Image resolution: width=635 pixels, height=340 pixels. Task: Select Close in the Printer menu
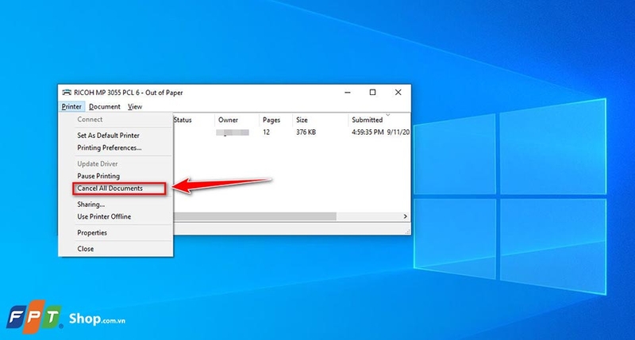[x=86, y=249]
